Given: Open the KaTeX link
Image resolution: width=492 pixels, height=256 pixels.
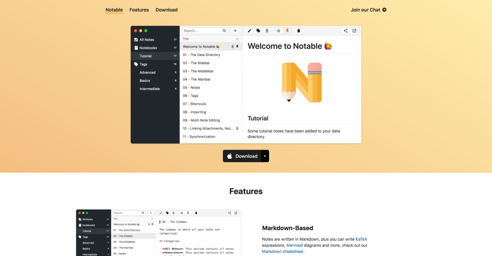Looking at the screenshot, I should [361, 239].
